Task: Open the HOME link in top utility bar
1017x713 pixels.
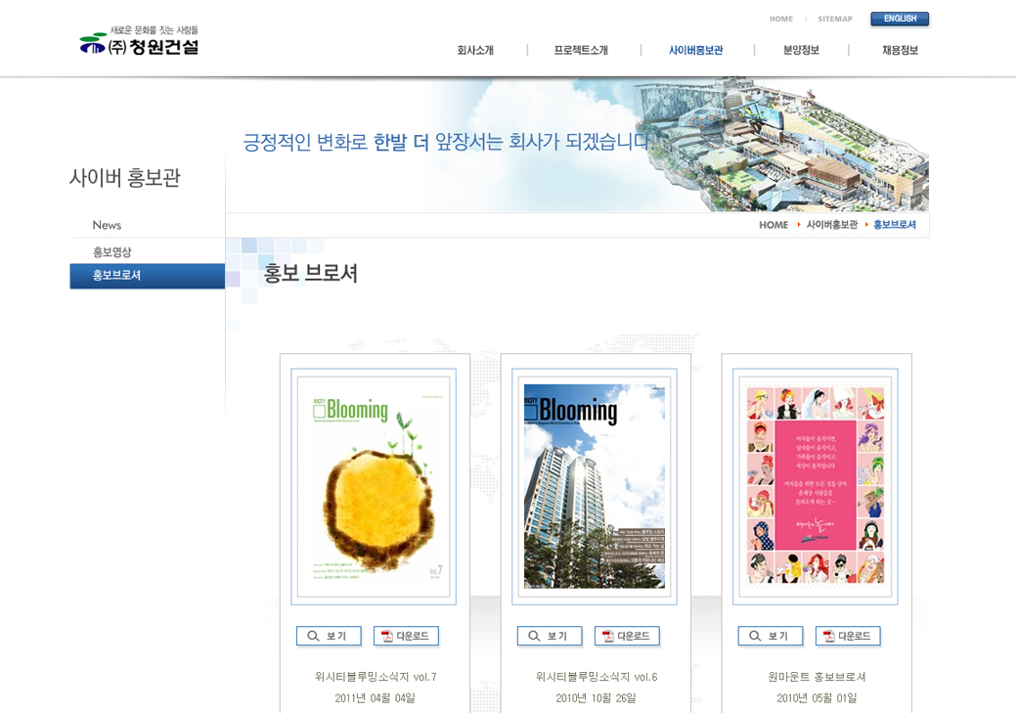Action: pyautogui.click(x=780, y=20)
